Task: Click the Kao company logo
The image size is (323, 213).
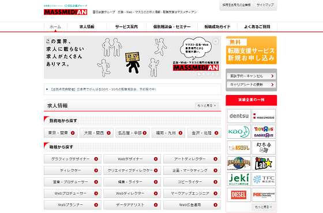Action: pos(239,132)
